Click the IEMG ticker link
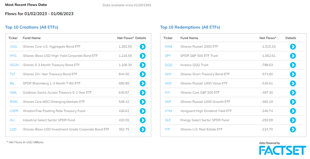This screenshot has width=310, height=159. (14, 102)
